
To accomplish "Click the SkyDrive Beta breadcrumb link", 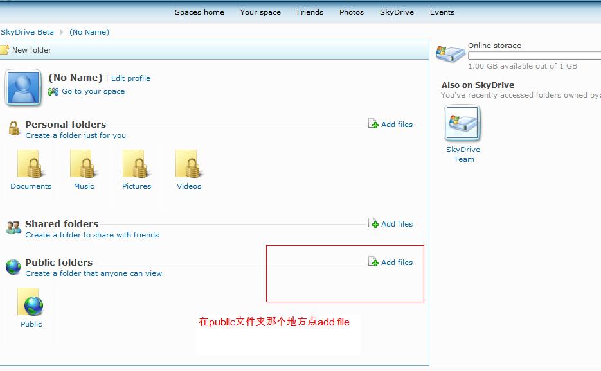I will coord(27,32).
